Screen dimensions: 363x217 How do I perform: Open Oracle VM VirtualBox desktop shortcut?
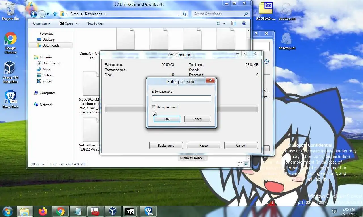coord(10,72)
